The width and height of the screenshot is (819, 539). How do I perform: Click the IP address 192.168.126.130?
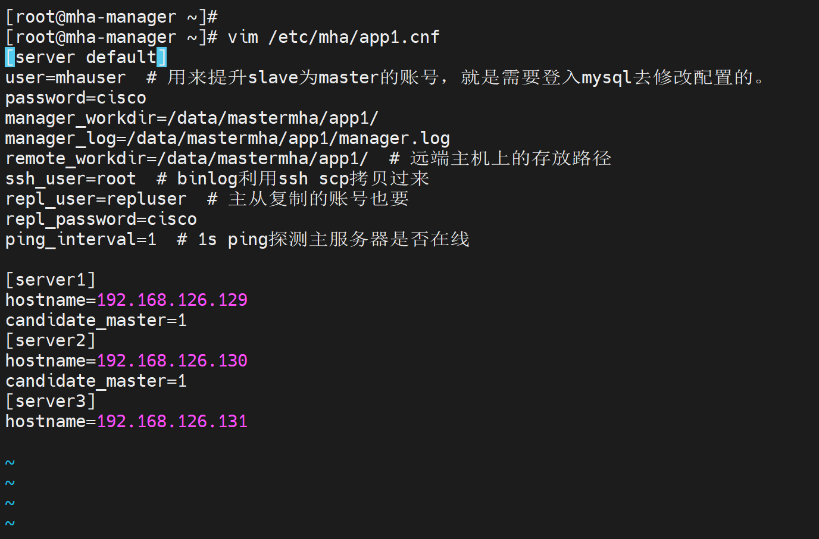click(x=172, y=361)
